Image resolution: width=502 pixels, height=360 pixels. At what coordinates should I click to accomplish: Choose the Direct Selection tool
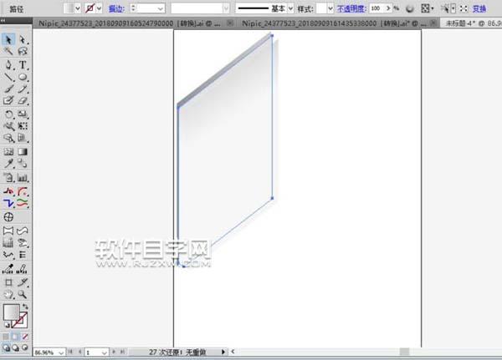point(23,39)
